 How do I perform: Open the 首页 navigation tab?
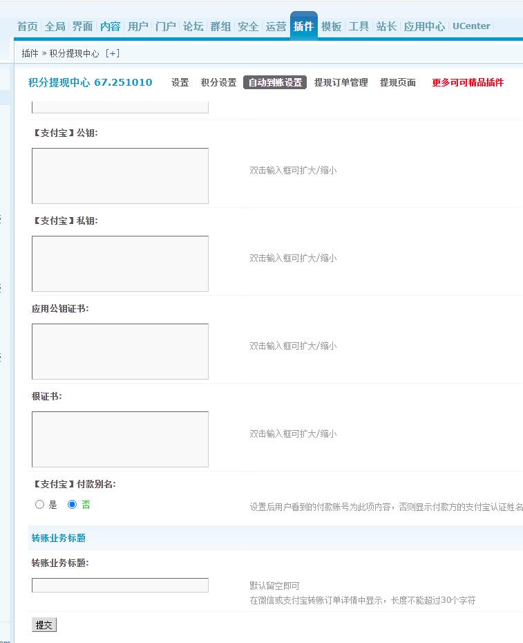tap(27, 26)
